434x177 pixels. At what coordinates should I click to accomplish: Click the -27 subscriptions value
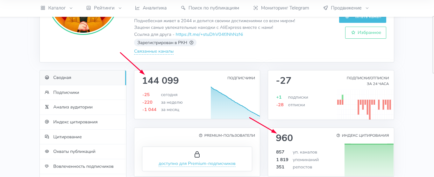[284, 81]
